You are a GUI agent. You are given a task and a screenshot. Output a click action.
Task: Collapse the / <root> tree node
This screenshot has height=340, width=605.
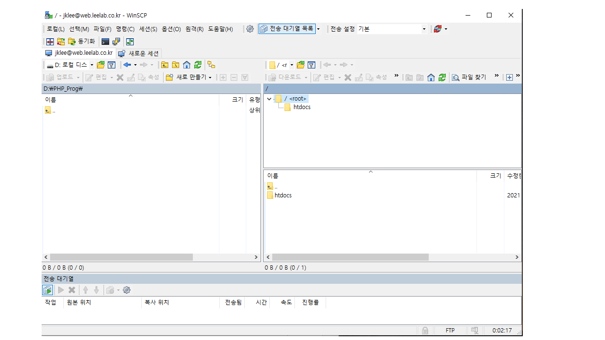(x=269, y=99)
